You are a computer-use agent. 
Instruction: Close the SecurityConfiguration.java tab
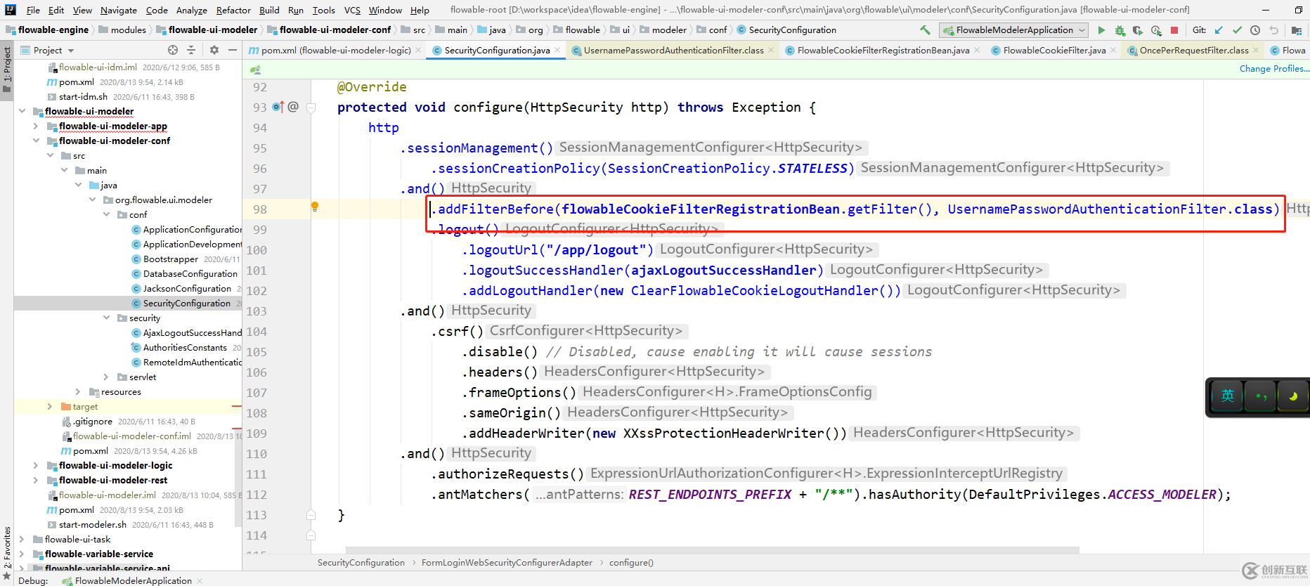[x=557, y=50]
